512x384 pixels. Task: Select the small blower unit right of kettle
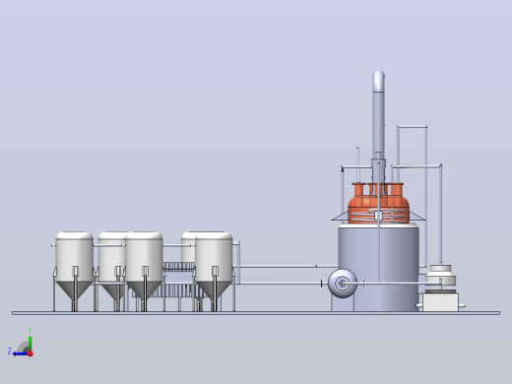coord(440,288)
